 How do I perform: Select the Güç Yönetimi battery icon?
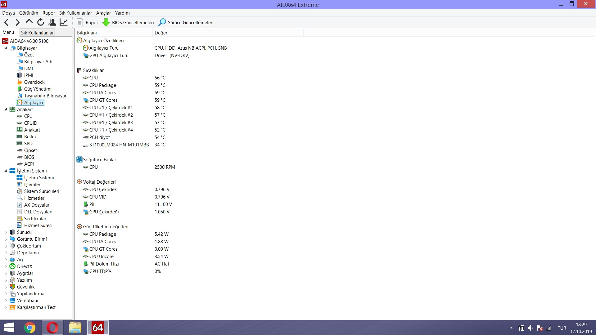20,89
